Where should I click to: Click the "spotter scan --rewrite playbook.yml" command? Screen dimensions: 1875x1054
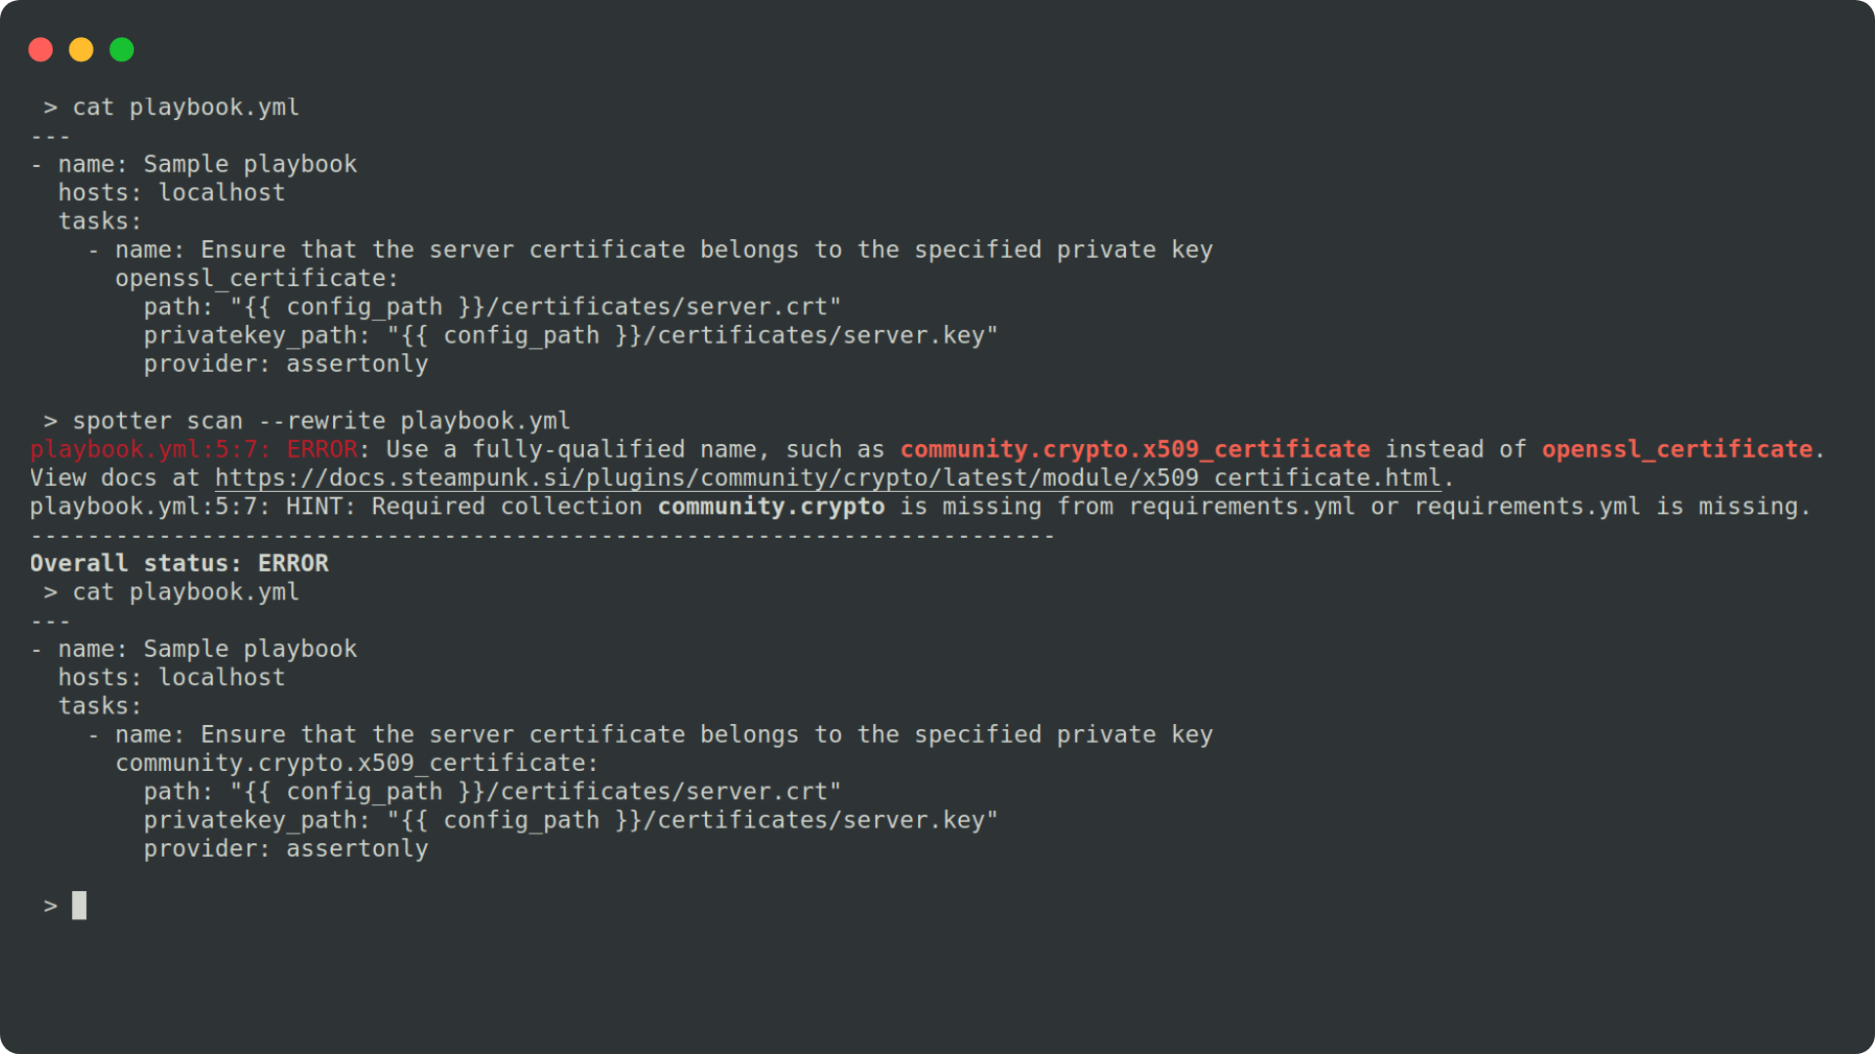click(x=320, y=422)
